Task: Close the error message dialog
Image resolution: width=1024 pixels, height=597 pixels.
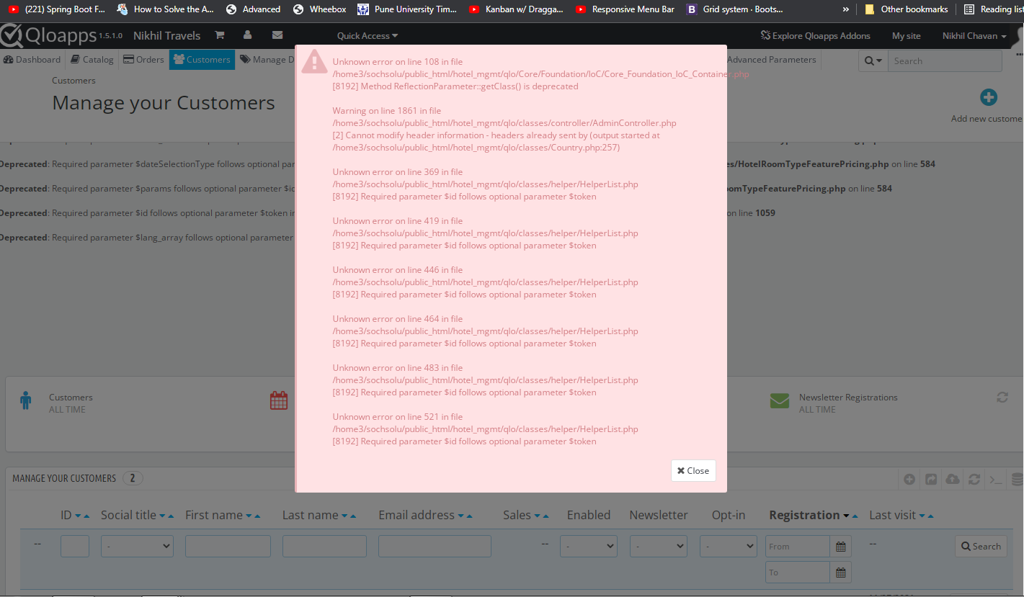Action: [x=693, y=470]
